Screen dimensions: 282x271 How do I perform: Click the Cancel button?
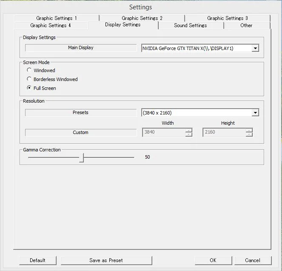pos(253,260)
